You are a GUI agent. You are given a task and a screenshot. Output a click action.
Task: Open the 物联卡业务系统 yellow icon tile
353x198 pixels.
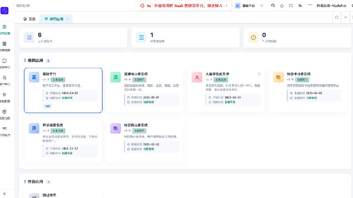point(278,77)
